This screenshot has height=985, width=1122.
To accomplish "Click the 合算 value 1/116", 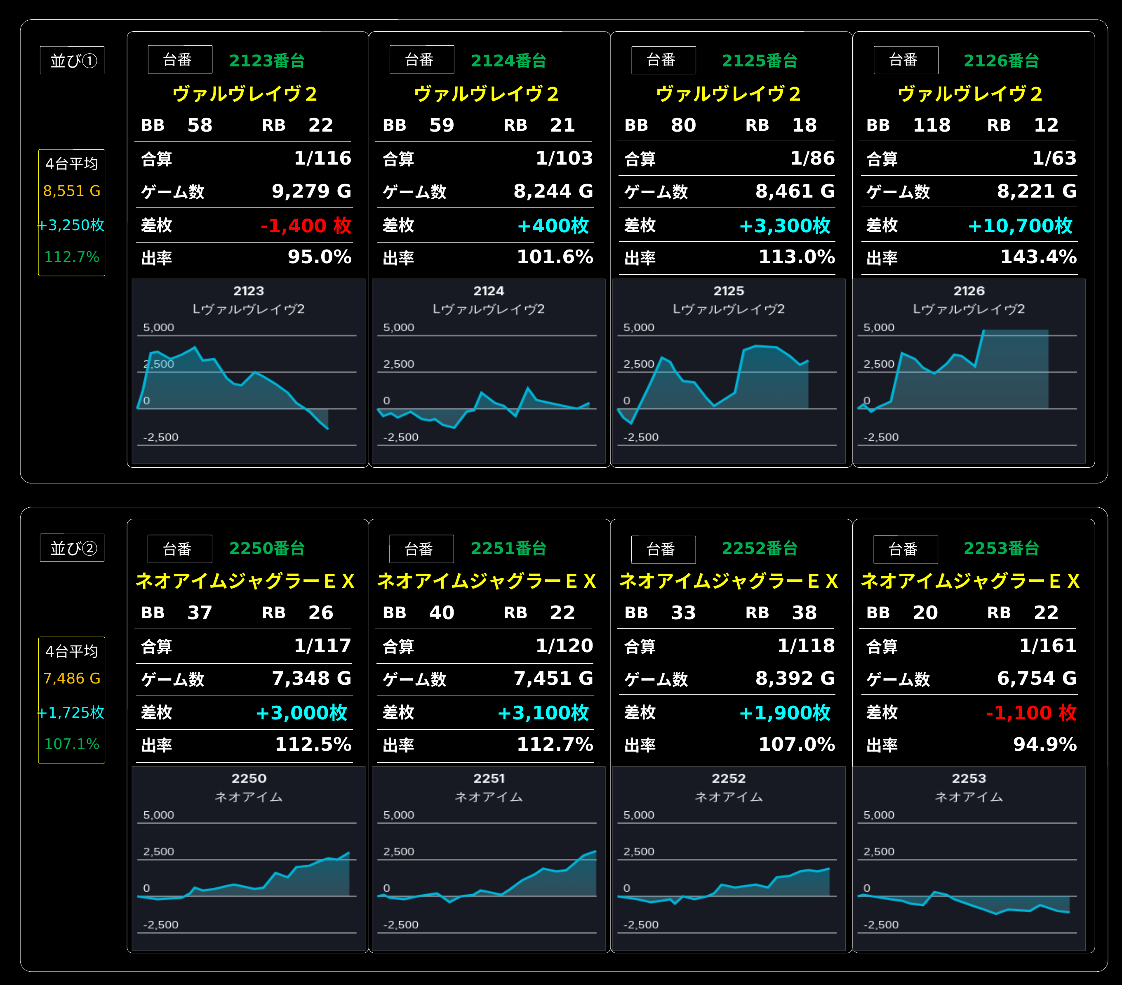I will pyautogui.click(x=323, y=158).
